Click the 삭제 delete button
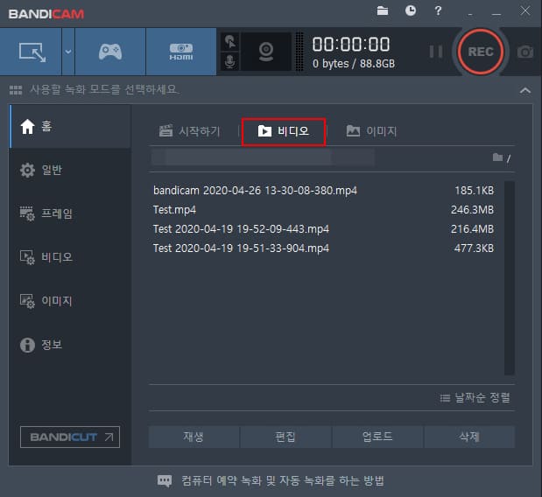 (469, 437)
